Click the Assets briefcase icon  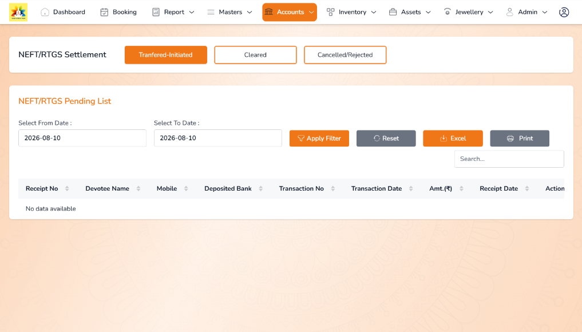[393, 12]
